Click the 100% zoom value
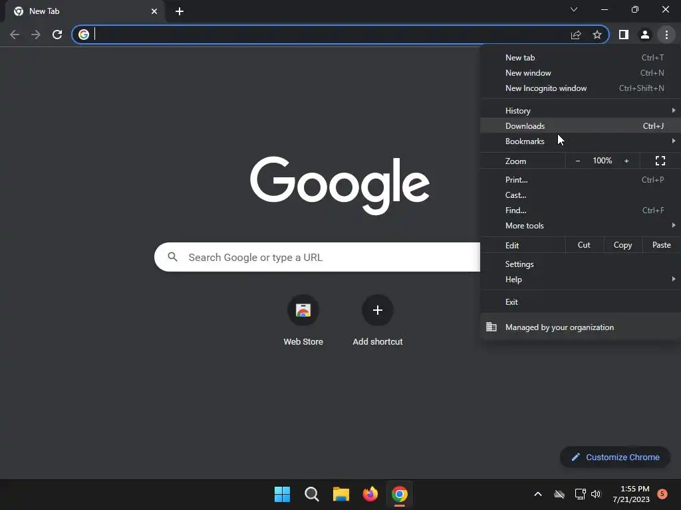This screenshot has width=681, height=510. coord(603,161)
